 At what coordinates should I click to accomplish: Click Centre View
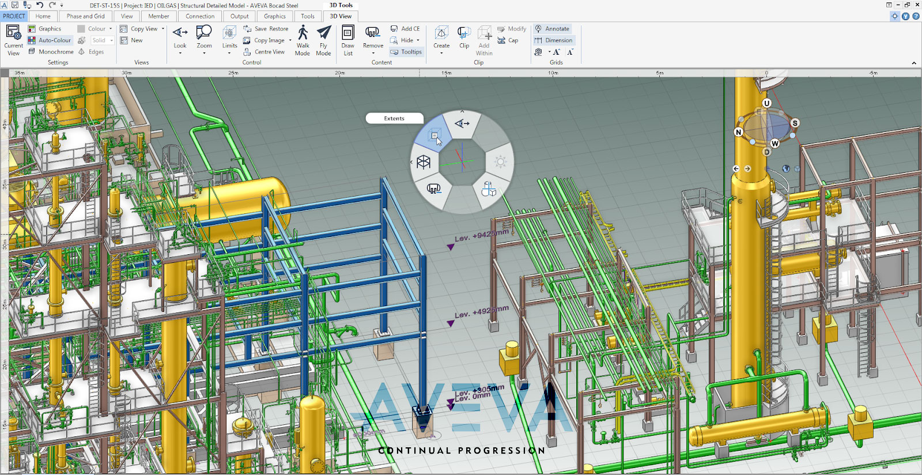pyautogui.click(x=264, y=52)
